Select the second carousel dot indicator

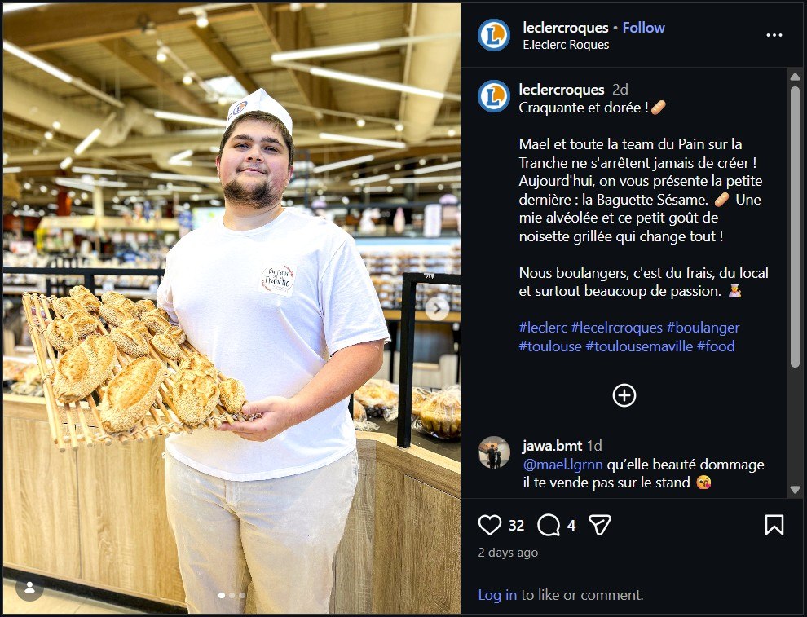click(x=232, y=596)
